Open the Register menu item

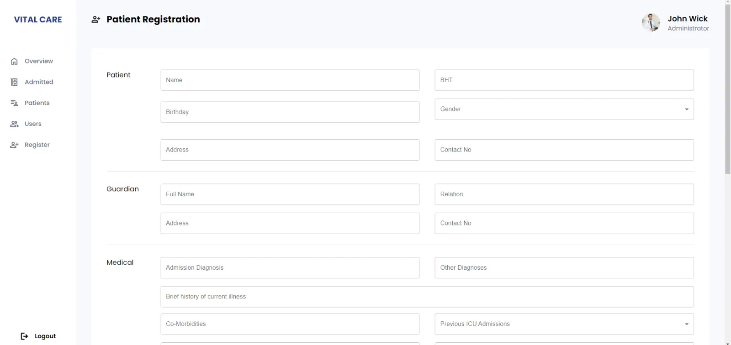click(x=30, y=145)
